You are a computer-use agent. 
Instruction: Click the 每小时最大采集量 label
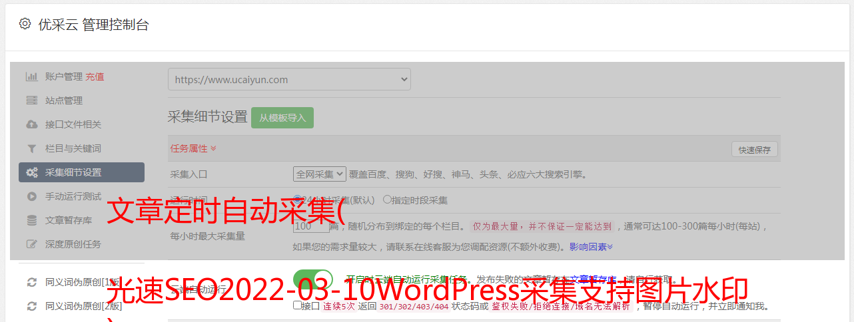208,236
